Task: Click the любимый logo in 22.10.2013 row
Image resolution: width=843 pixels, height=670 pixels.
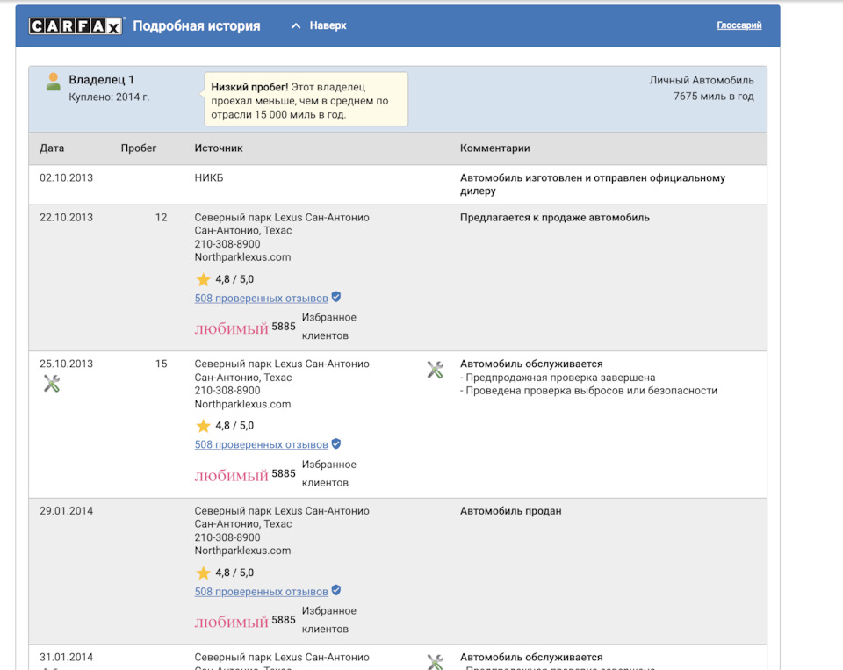Action: tap(231, 328)
